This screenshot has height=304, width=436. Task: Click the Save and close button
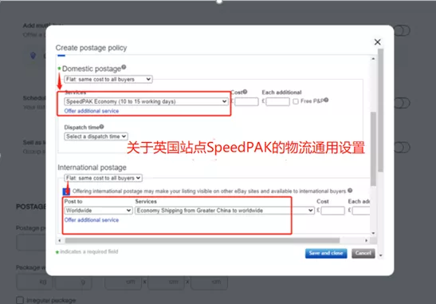point(326,253)
